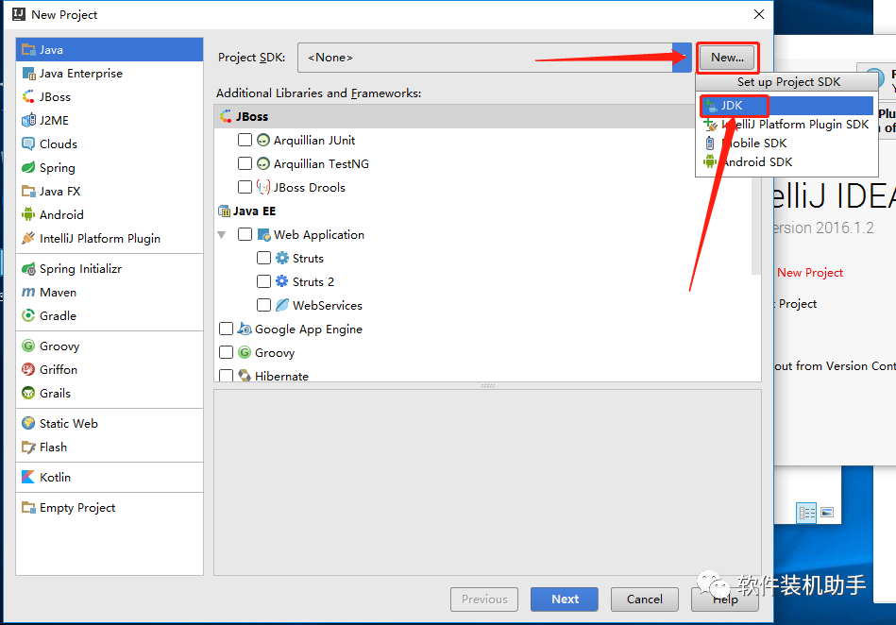Viewport: 896px width, 625px height.
Task: Enable the Struts checkbox
Action: (263, 258)
